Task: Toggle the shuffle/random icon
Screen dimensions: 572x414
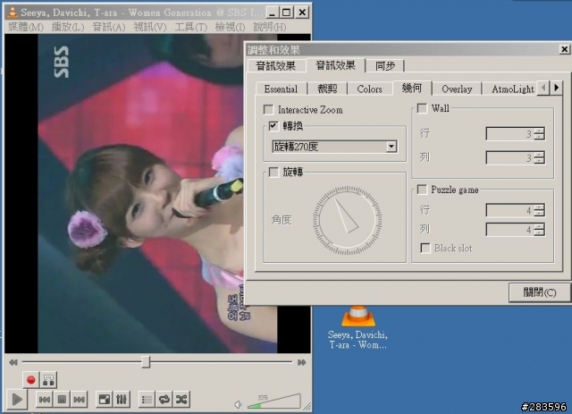Action: pos(181,400)
